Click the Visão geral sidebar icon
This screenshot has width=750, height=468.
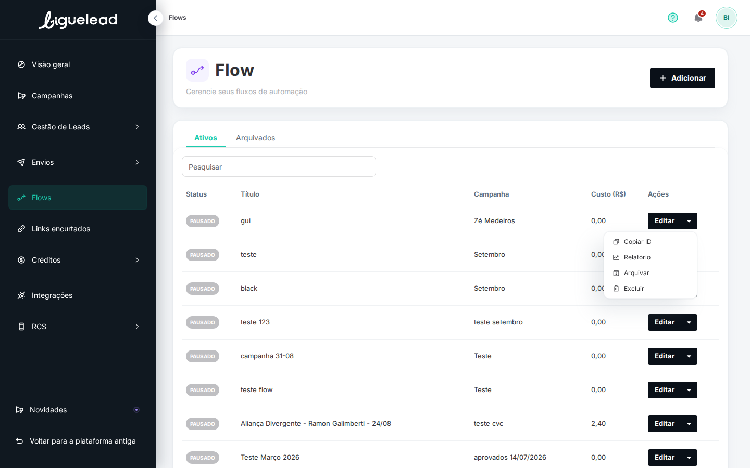click(x=21, y=64)
